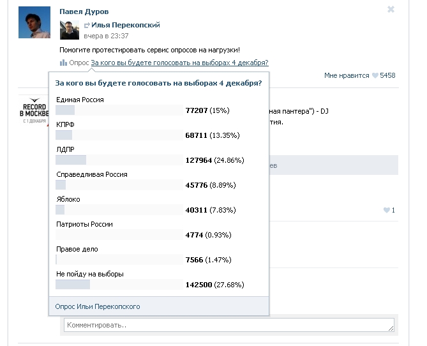The image size is (427, 346).
Task: Open Опрос Ильи Перекопского footer link
Action: (x=98, y=306)
